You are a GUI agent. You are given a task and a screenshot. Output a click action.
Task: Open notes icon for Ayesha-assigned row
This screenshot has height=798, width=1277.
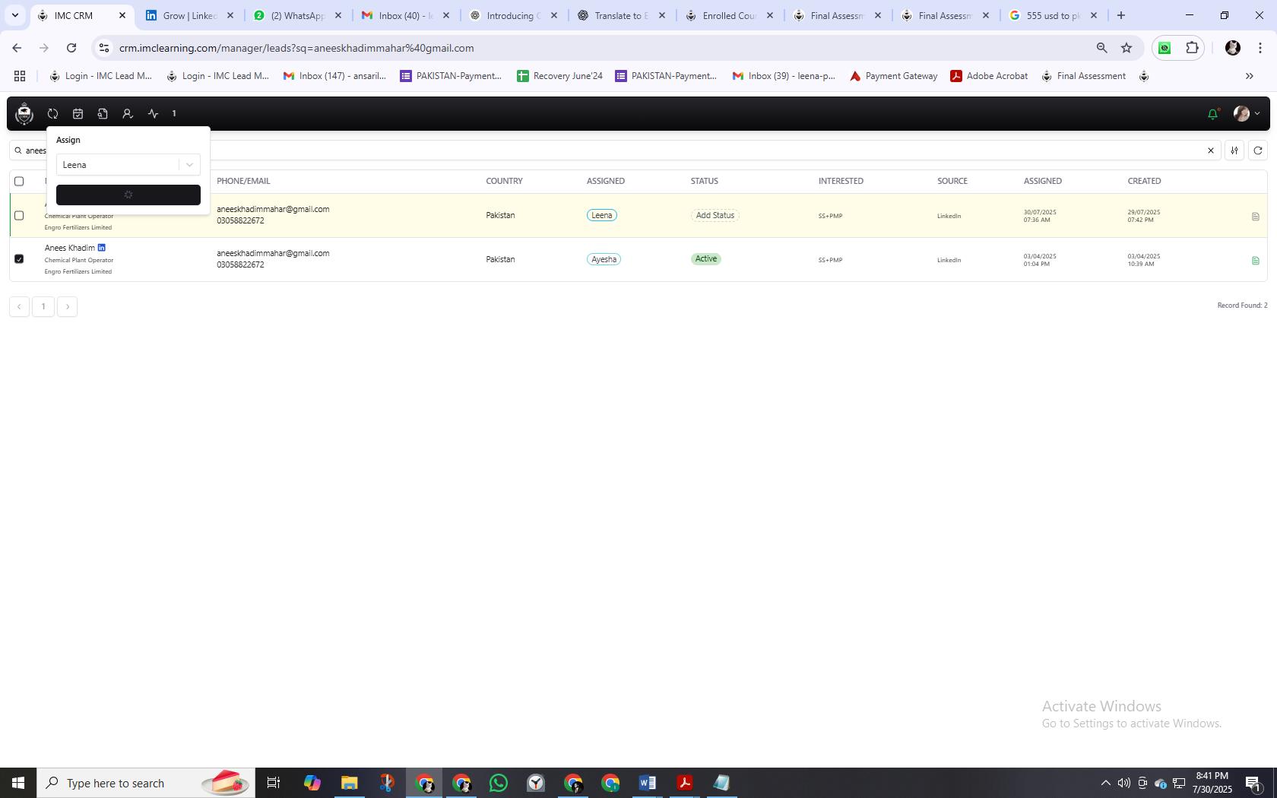point(1255,261)
